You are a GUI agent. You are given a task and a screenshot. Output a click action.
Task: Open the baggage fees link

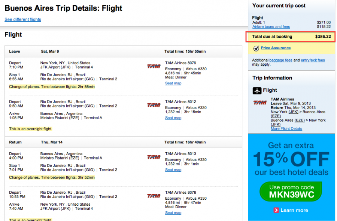click(x=281, y=60)
